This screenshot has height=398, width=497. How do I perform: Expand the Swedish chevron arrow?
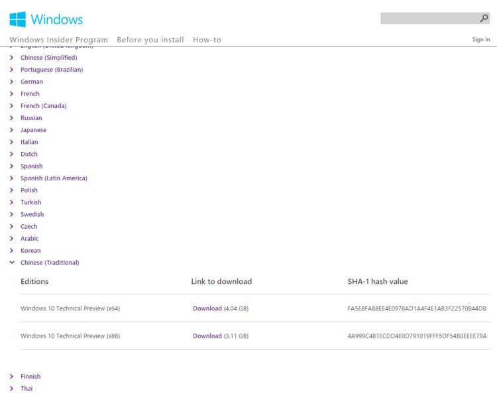point(12,214)
